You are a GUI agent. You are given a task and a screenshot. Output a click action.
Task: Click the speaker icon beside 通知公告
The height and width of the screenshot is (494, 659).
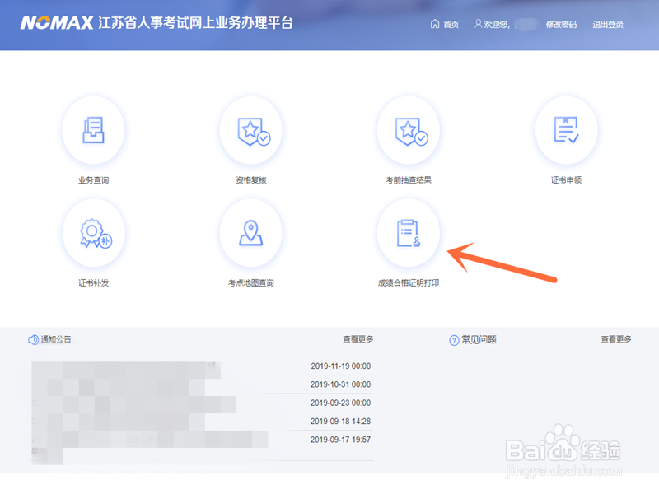click(33, 339)
